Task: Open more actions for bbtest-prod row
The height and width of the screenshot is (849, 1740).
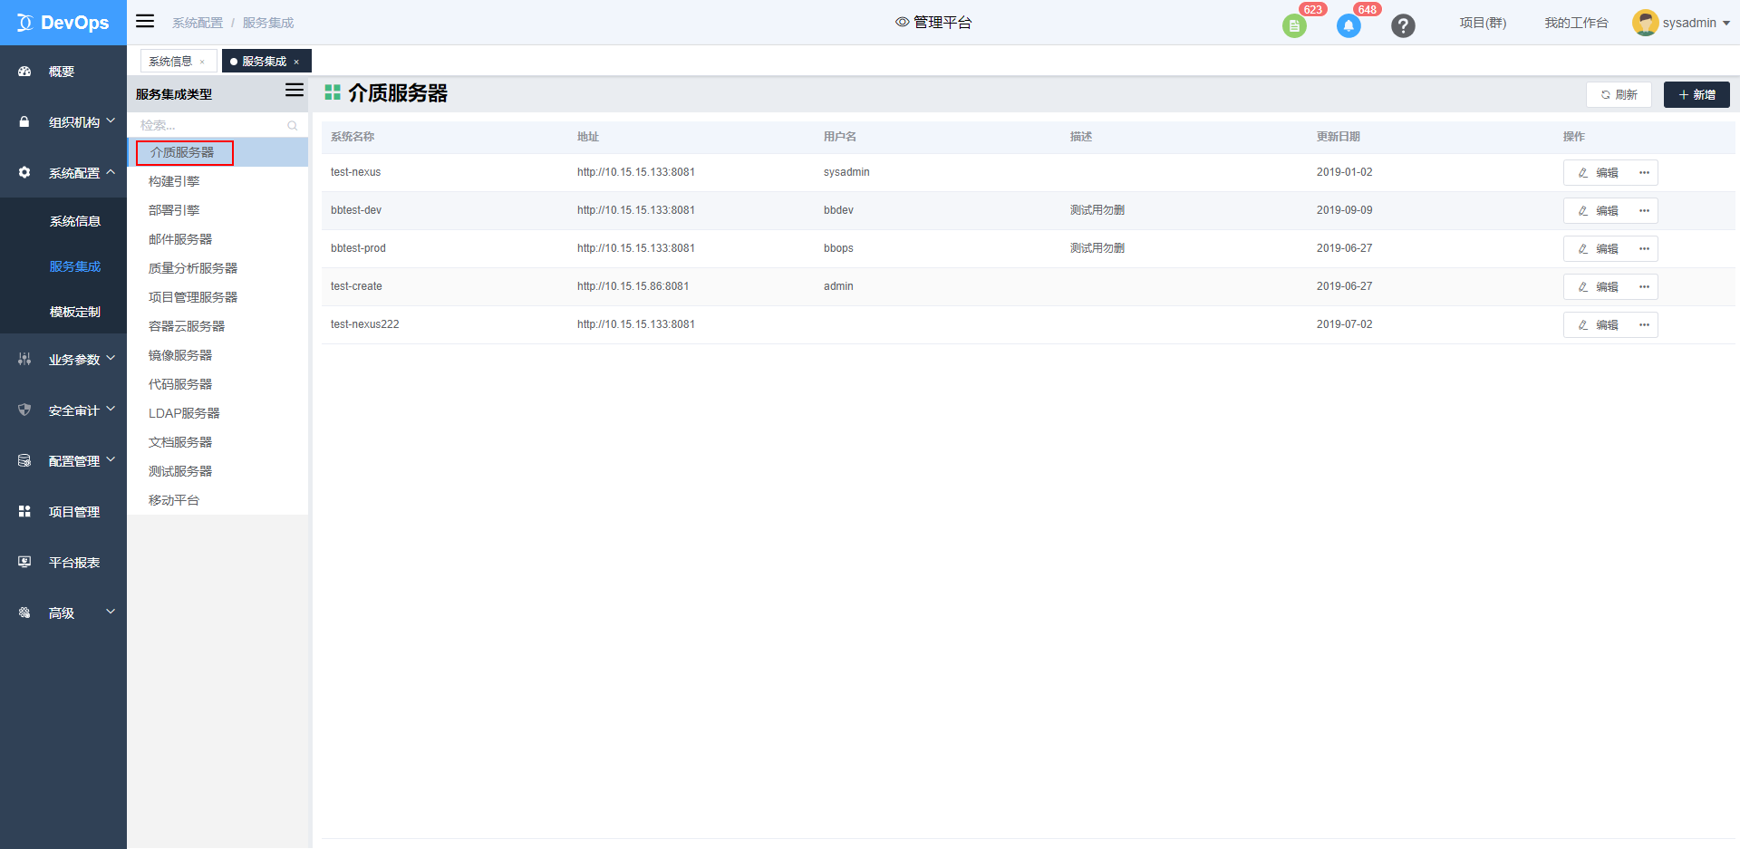Action: tap(1644, 248)
